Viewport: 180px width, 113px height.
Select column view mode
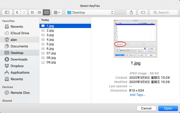click(x=46, y=12)
